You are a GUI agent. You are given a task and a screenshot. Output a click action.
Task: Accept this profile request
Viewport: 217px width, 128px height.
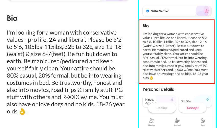point(192,108)
